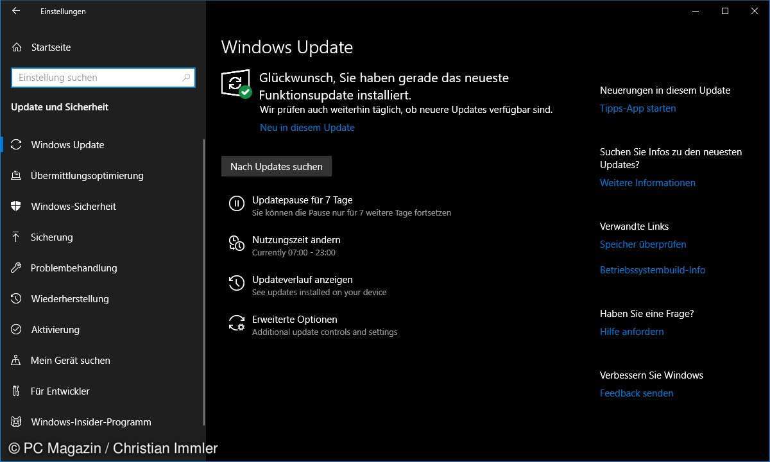Screen dimensions: 770x462
Task: Click the Startseite home icon
Action: (17, 47)
